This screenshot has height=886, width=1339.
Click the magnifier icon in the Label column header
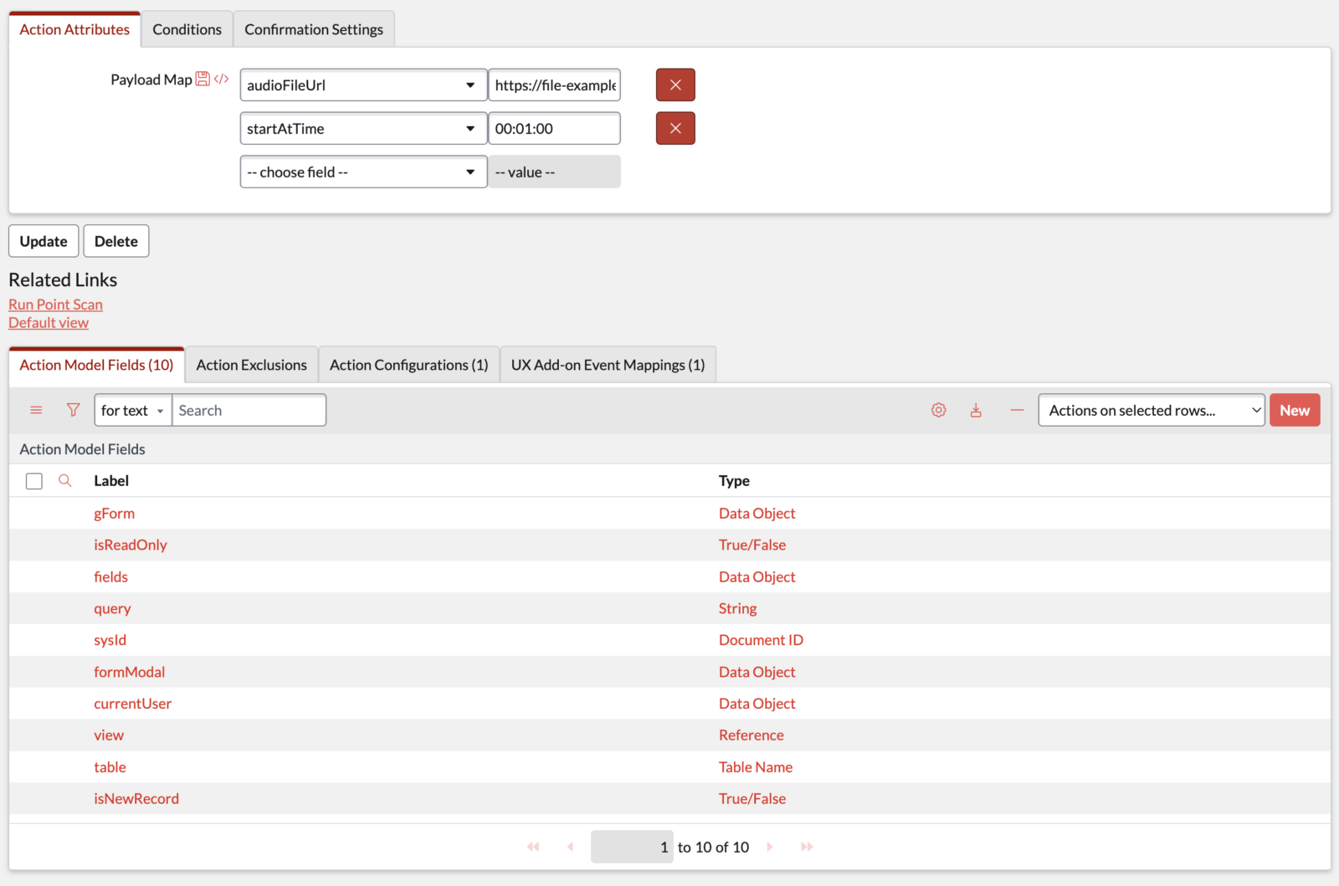point(65,480)
